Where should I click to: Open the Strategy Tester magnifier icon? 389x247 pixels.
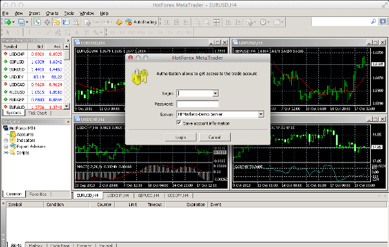click(x=75, y=22)
